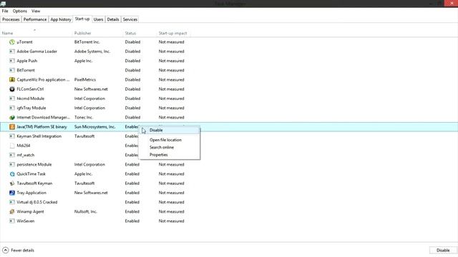458x257 pixels.
Task: Click the persistence Module icon
Action: 12,164
